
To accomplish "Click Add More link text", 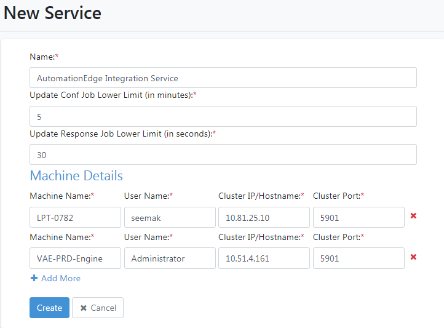I will tap(61, 278).
